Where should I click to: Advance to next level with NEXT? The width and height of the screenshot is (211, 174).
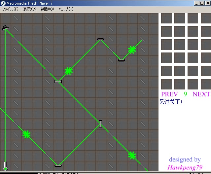click(x=201, y=94)
